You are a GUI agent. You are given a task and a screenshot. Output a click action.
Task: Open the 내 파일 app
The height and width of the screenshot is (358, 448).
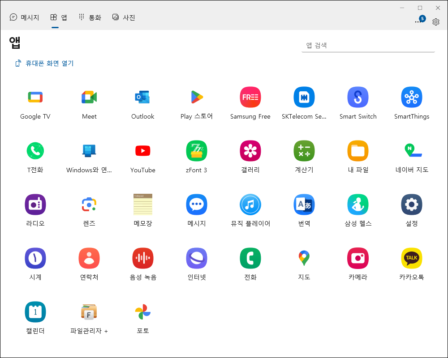[x=358, y=151]
